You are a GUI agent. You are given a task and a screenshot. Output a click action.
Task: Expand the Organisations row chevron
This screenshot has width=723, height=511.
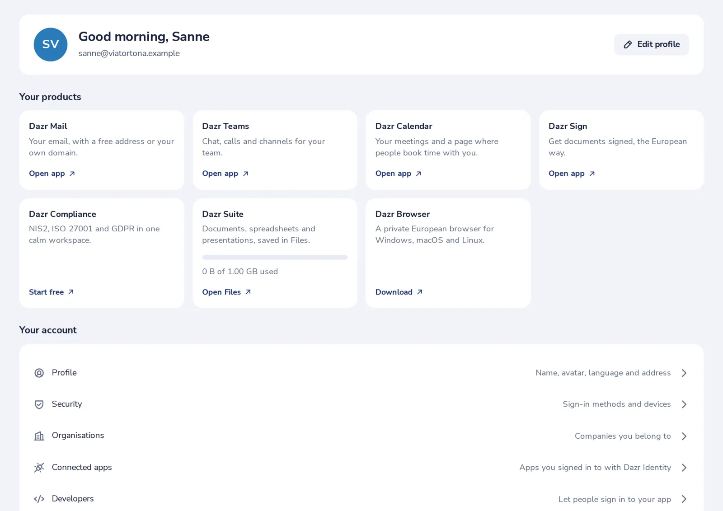point(684,436)
